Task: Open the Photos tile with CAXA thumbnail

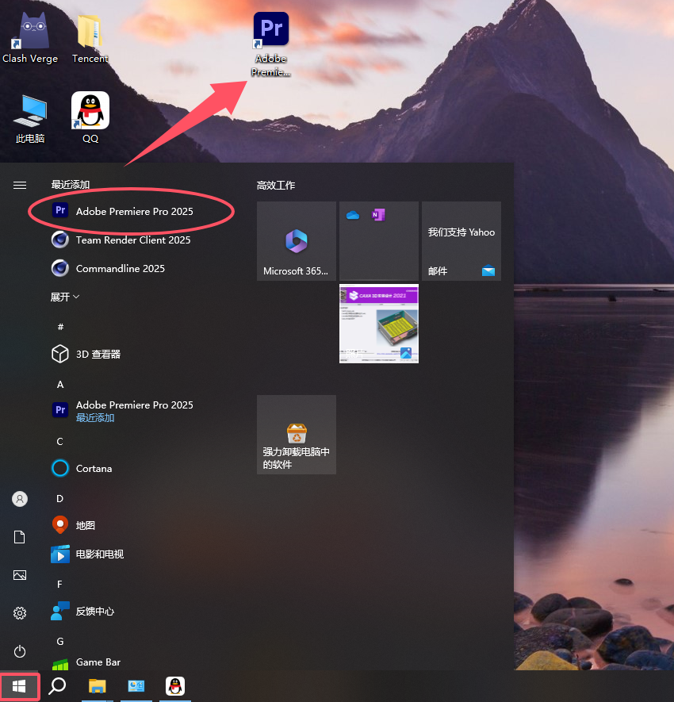Action: tap(379, 324)
